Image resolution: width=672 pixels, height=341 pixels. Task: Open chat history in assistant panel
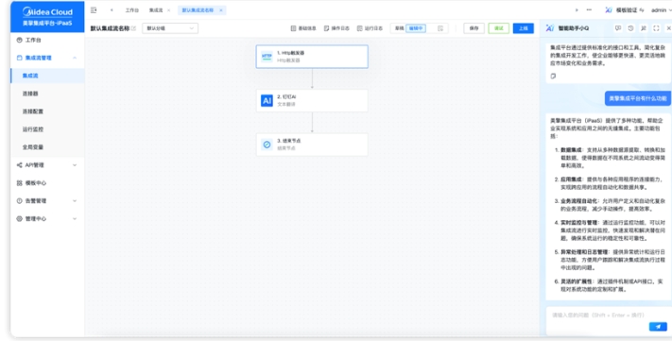click(x=630, y=28)
